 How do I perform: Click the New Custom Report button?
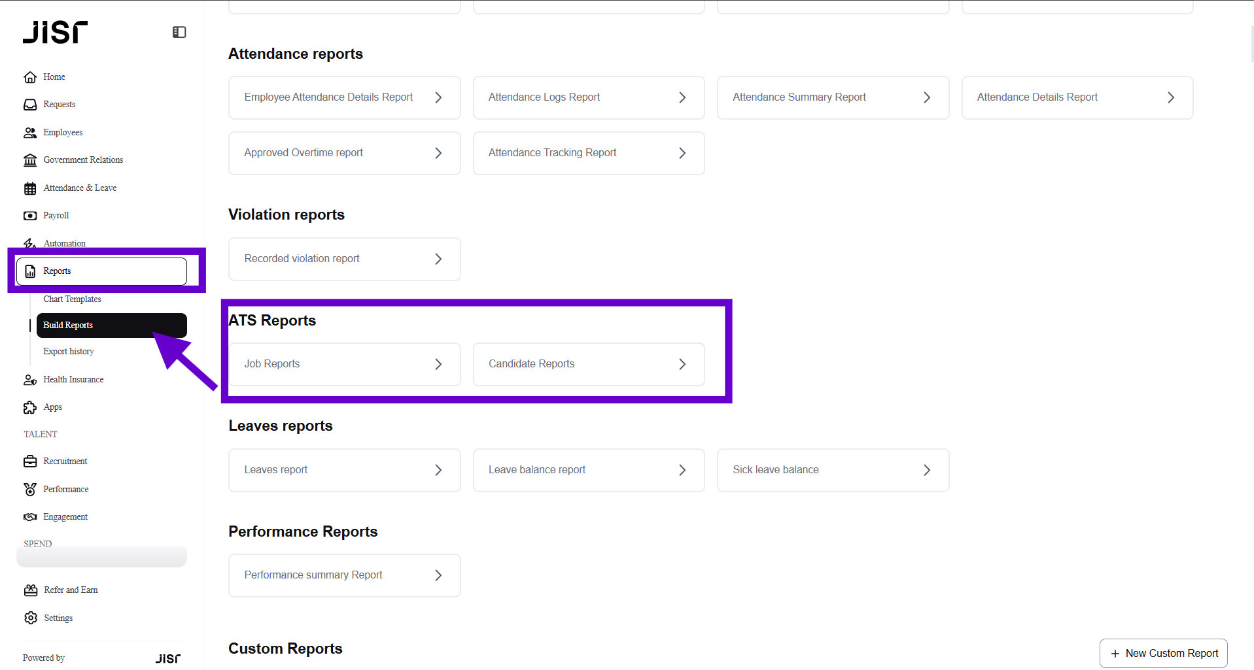[x=1163, y=653]
